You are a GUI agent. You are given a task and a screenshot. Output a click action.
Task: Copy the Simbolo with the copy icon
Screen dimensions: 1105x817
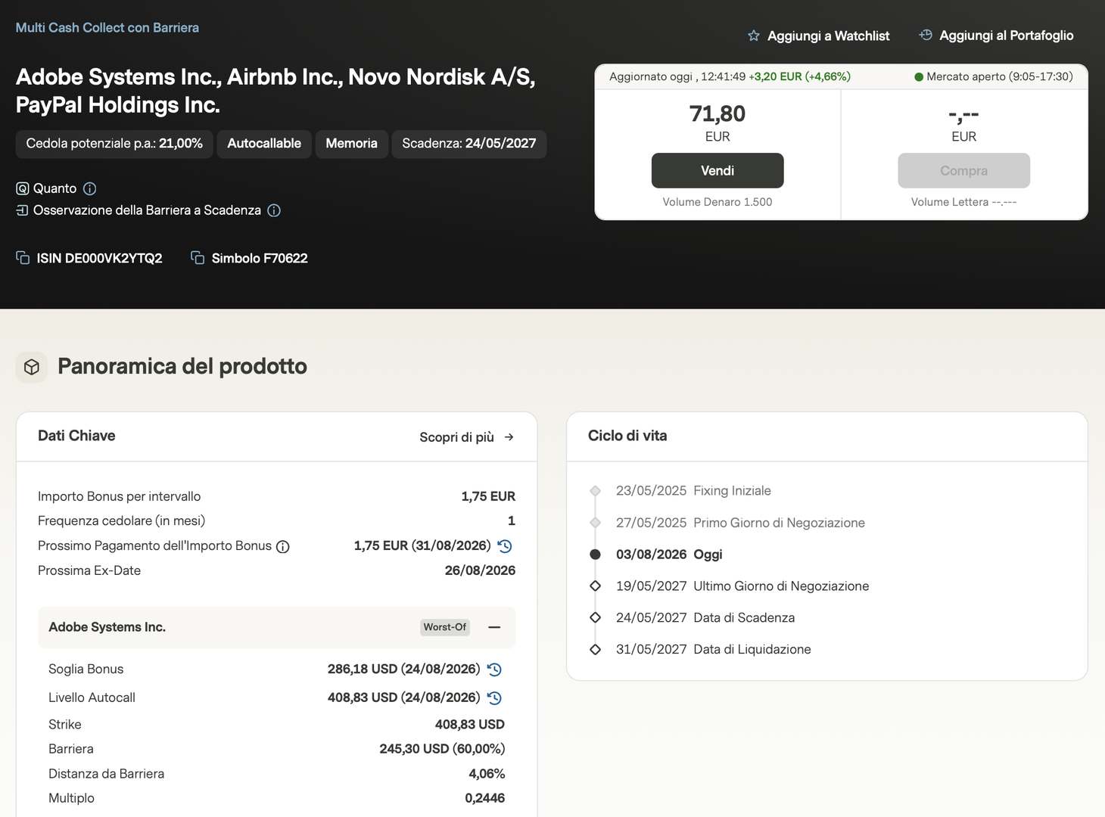pyautogui.click(x=198, y=258)
